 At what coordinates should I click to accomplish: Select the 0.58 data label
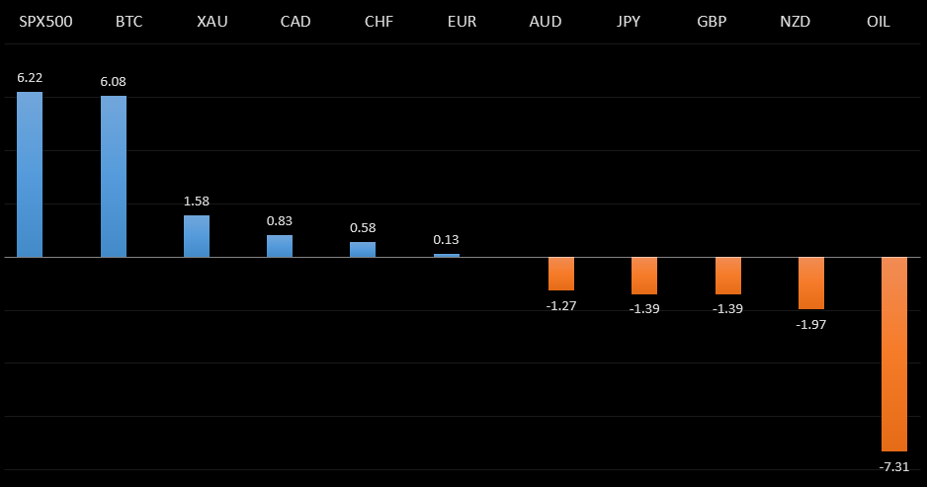(x=363, y=227)
